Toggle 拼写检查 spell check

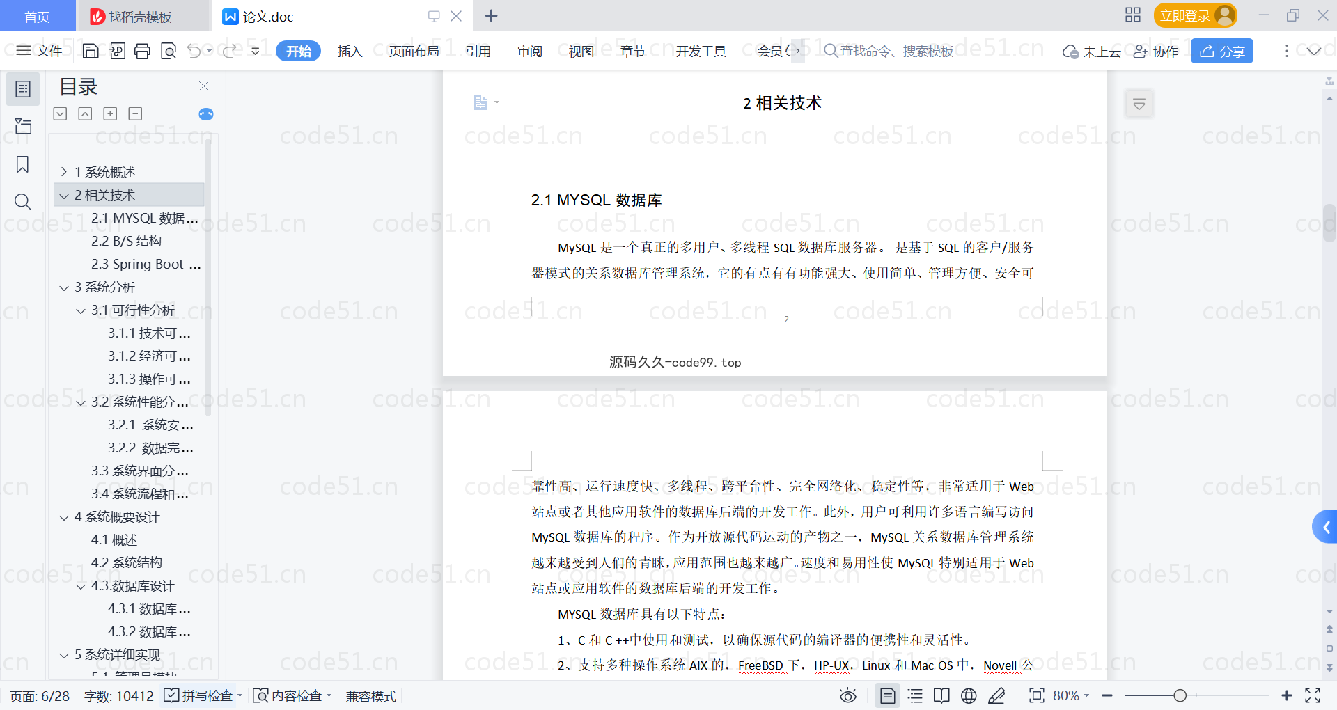coord(199,695)
